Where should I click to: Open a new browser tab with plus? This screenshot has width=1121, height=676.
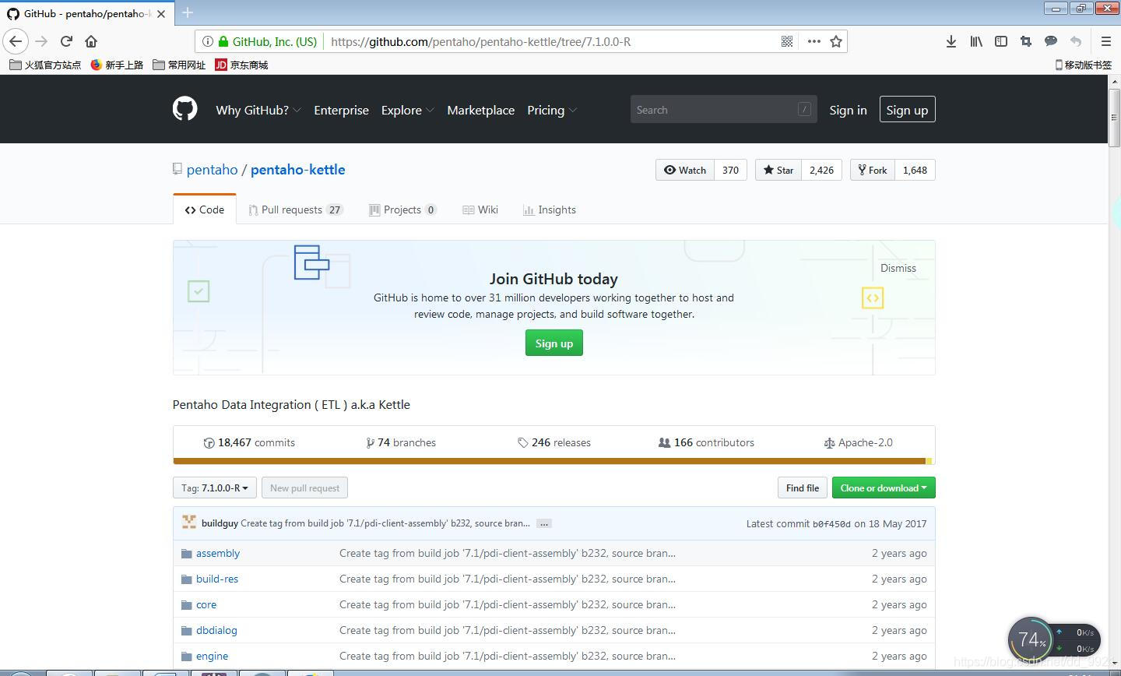coord(188,12)
